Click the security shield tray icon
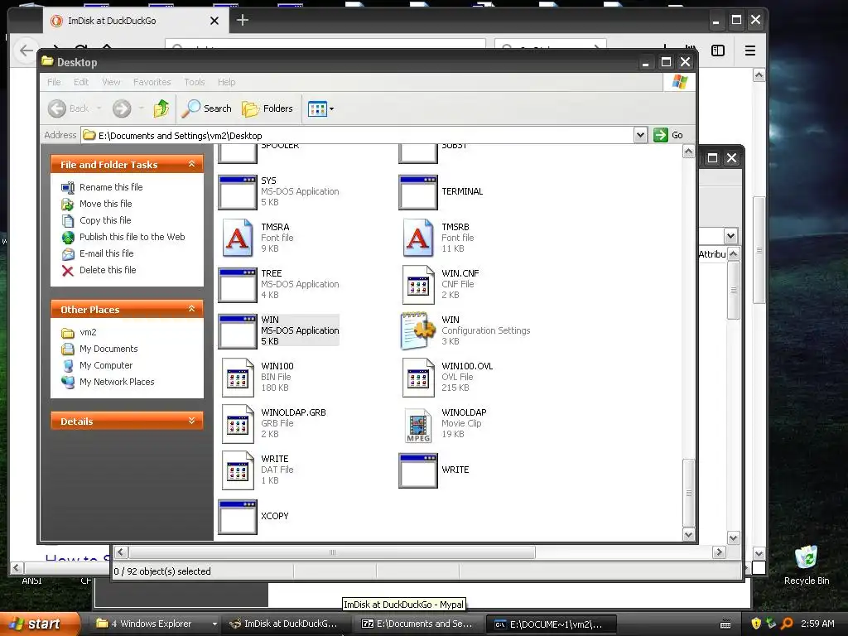 756,624
